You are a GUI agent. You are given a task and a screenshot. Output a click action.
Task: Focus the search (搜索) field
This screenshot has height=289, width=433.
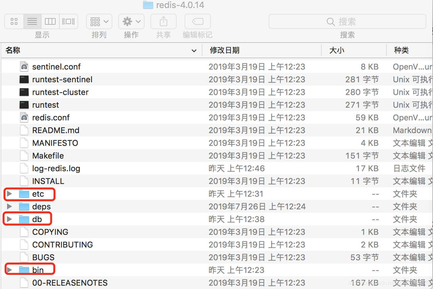click(x=348, y=22)
